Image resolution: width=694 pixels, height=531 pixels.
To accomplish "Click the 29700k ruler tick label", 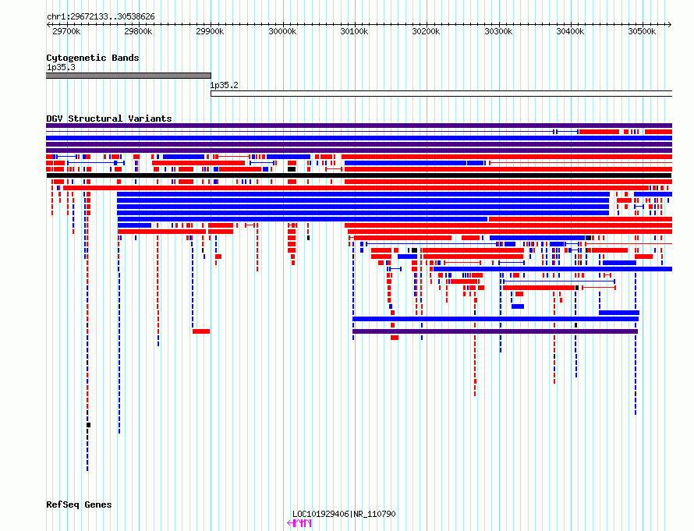I will (66, 31).
